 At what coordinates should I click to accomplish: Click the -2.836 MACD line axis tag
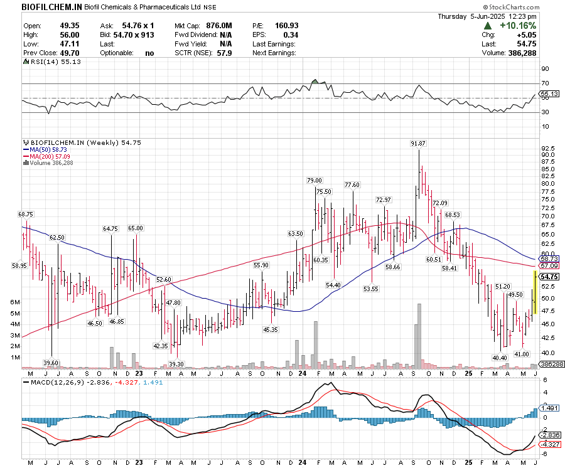coord(549,435)
